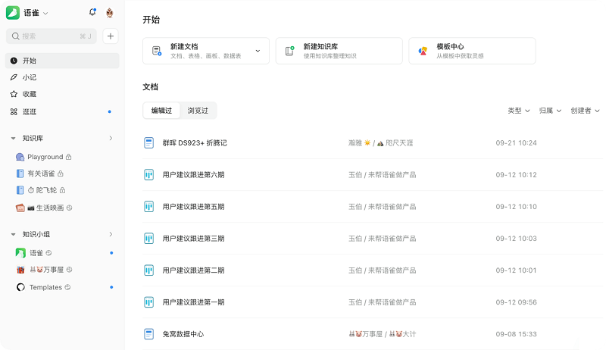Click the search input field
The image size is (606, 350).
pyautogui.click(x=52, y=36)
